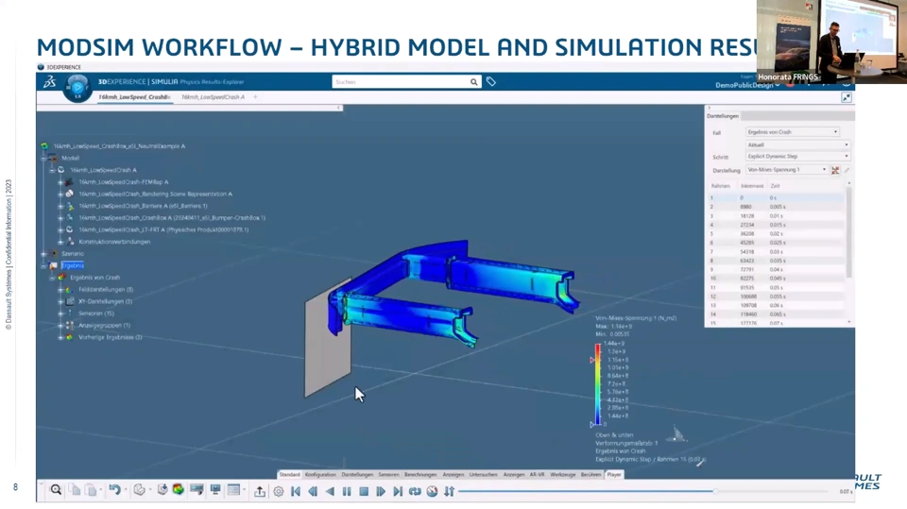Screen dimensions: 907x509
Task: Click the pencil edit icon beside Darstellung
Action: pyautogui.click(x=847, y=170)
